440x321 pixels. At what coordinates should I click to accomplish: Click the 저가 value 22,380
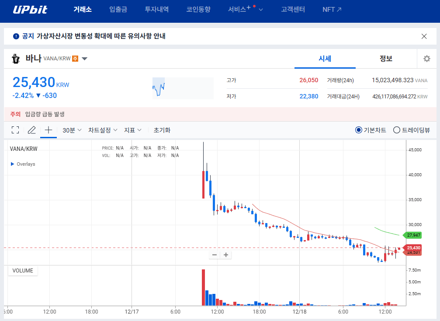(308, 96)
